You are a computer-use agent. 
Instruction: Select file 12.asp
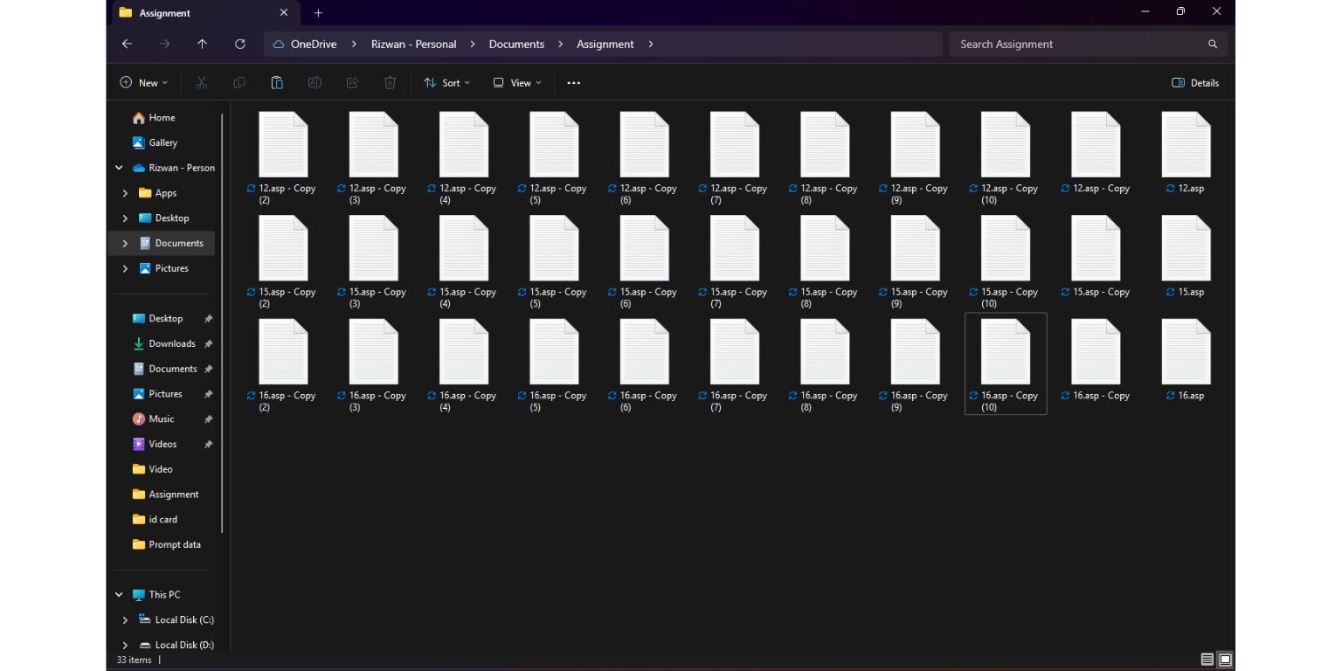[1186, 153]
